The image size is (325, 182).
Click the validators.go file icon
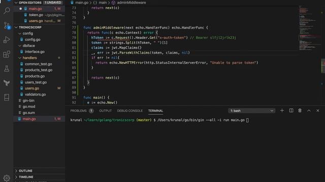pyautogui.click(x=21, y=95)
